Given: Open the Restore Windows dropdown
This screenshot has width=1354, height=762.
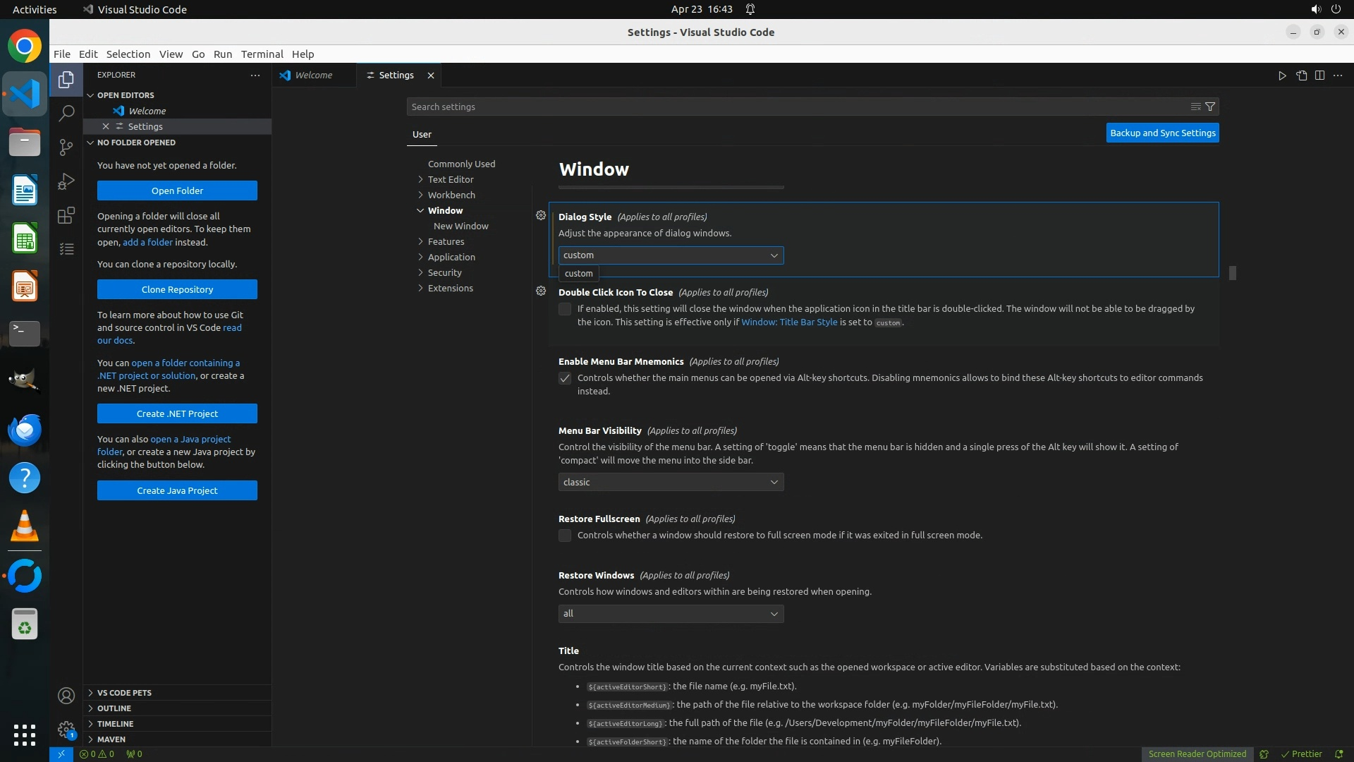Looking at the screenshot, I should [x=670, y=614].
